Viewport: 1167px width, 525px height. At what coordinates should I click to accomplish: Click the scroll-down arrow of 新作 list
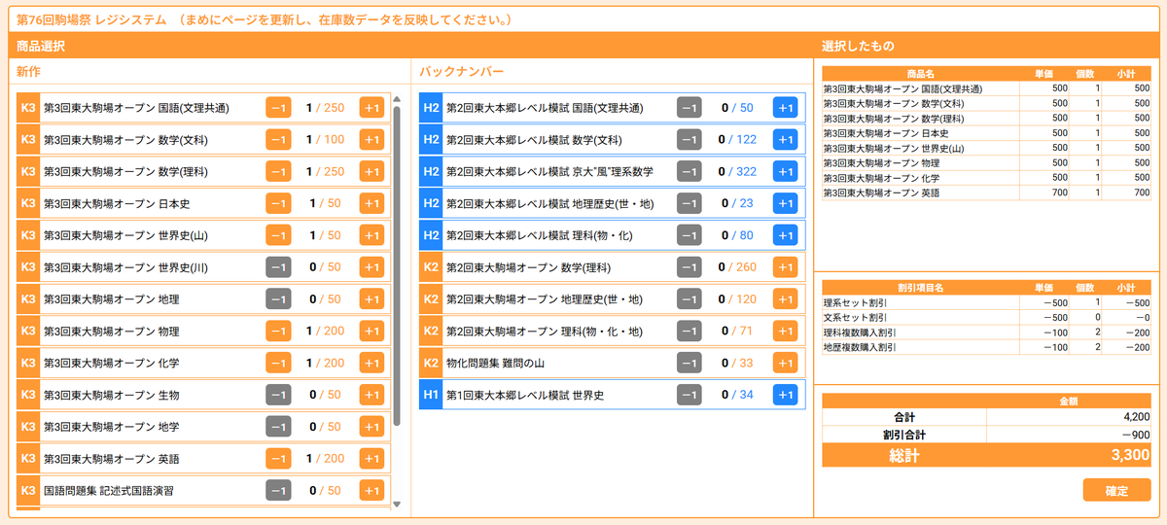[397, 505]
